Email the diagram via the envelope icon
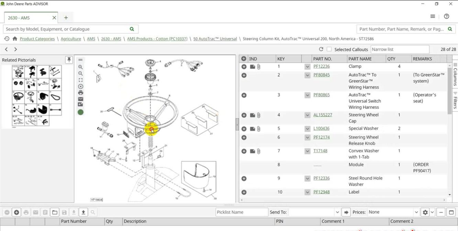The height and width of the screenshot is (231, 458). (x=80, y=99)
